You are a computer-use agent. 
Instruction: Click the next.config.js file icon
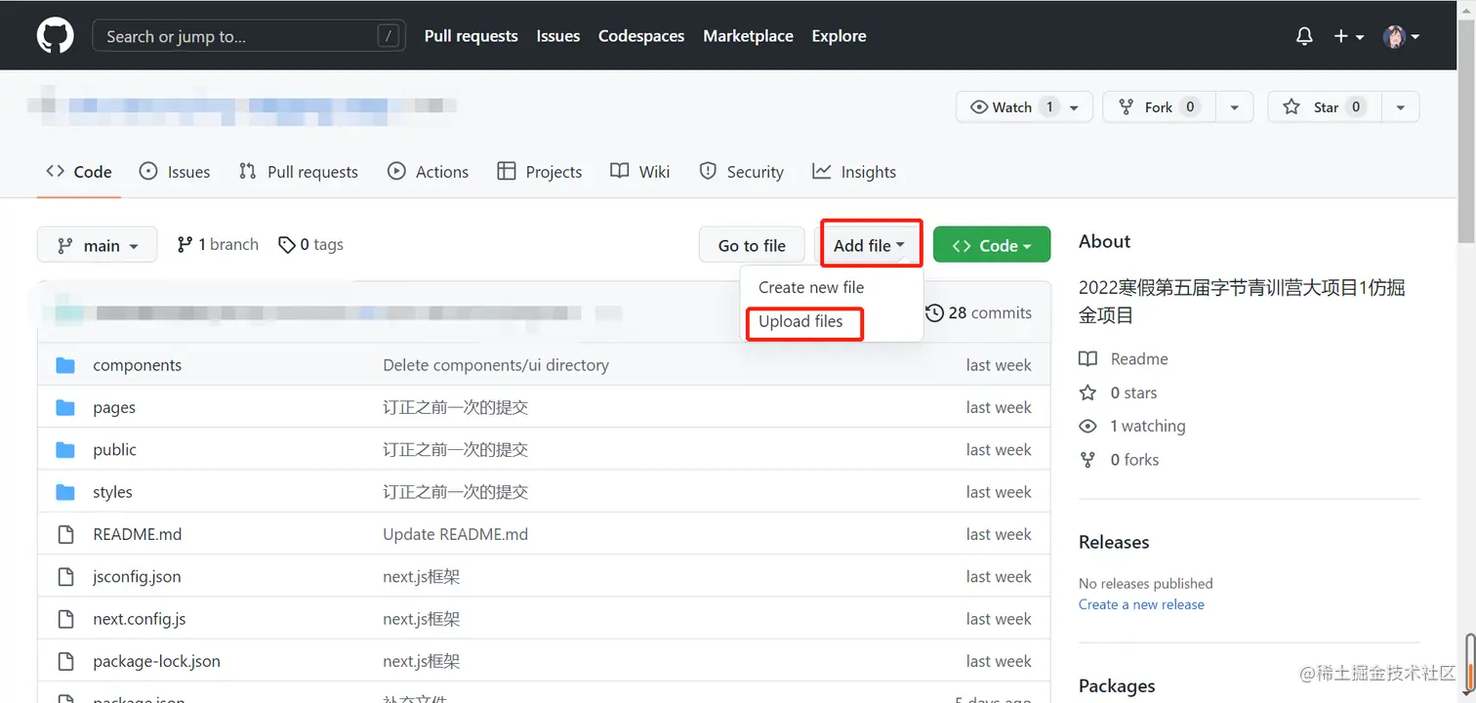(65, 619)
